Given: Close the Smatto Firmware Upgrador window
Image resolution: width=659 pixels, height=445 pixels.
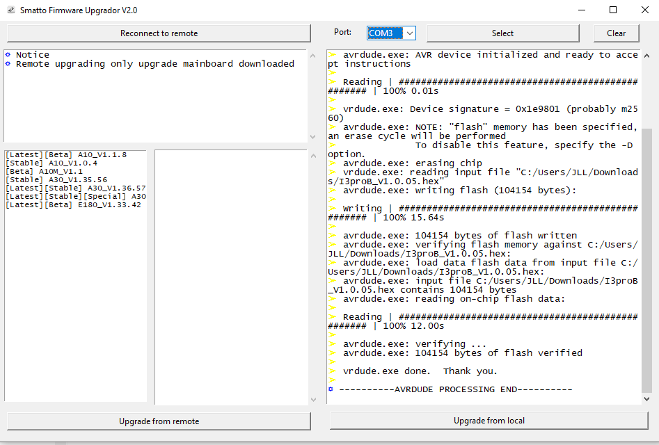Looking at the screenshot, I should coord(644,10).
